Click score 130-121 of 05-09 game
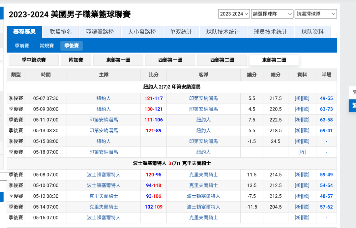Viewport: 356px width, 228px height. (154, 109)
